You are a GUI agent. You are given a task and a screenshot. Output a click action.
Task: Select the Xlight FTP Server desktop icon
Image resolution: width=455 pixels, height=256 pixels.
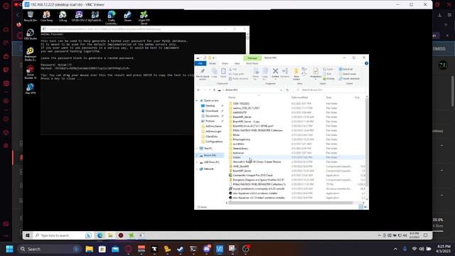point(144,17)
